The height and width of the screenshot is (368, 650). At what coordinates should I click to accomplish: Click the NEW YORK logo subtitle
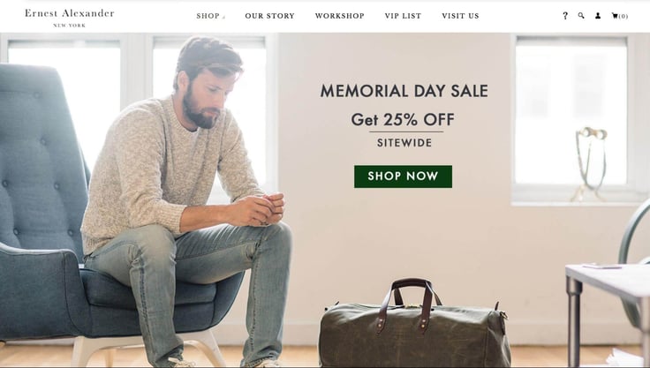(x=69, y=26)
